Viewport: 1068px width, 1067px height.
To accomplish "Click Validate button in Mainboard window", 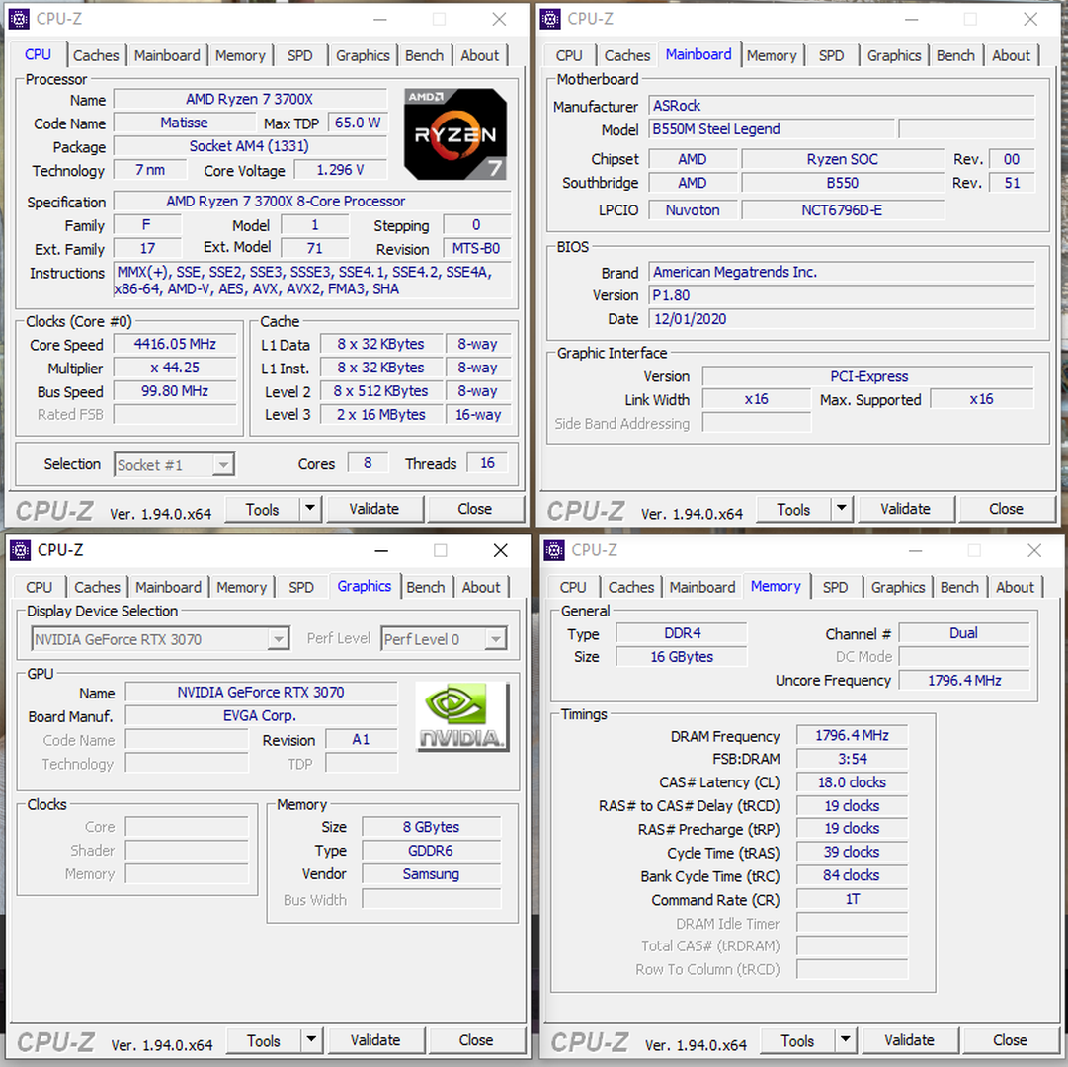I will (x=905, y=510).
